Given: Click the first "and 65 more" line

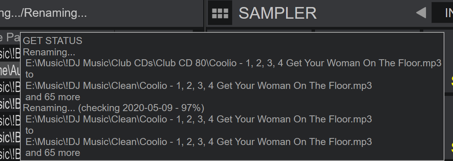Looking at the screenshot, I should [x=53, y=97].
